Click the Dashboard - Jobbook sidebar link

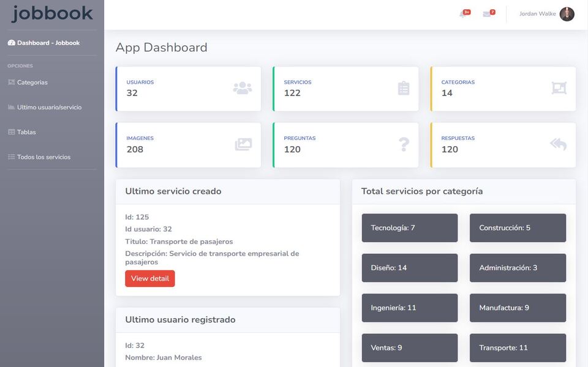tap(48, 43)
